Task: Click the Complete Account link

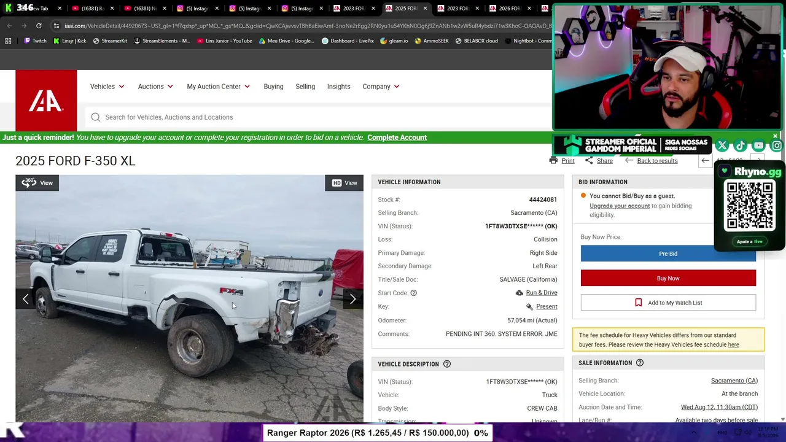Action: tap(397, 138)
